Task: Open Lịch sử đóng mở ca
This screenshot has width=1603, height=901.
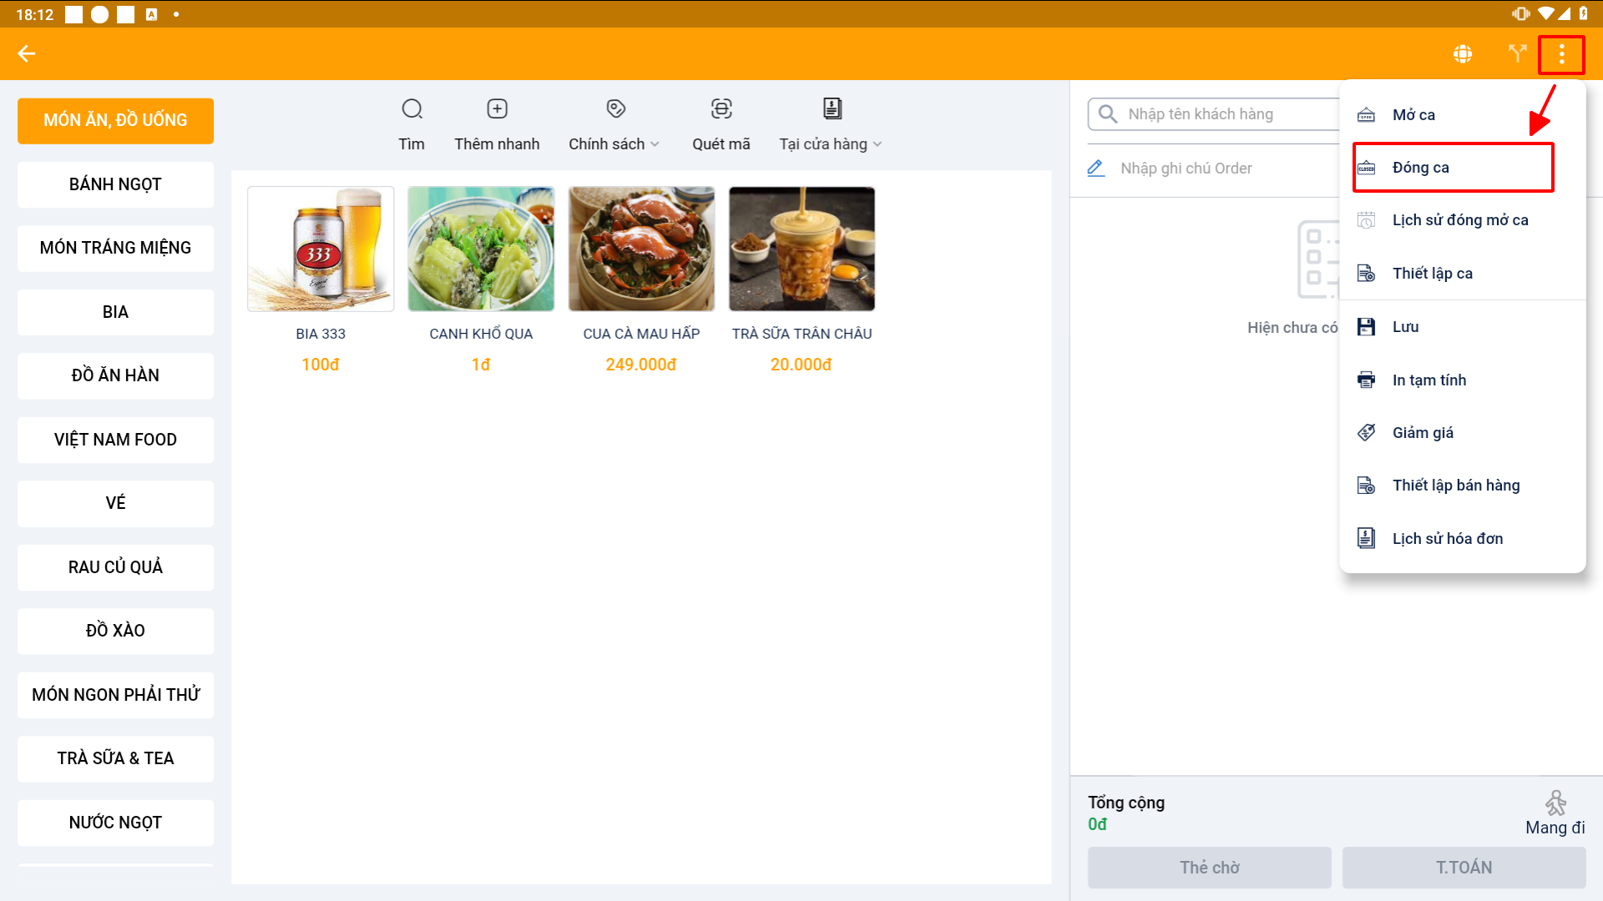Action: [x=1459, y=220]
